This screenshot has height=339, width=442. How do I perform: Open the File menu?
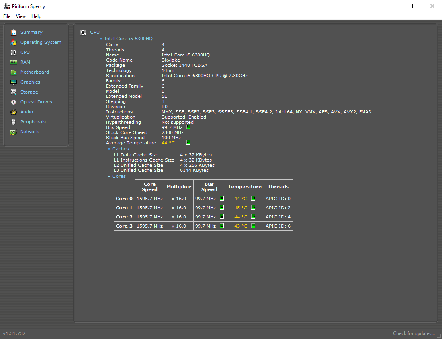tap(6, 16)
